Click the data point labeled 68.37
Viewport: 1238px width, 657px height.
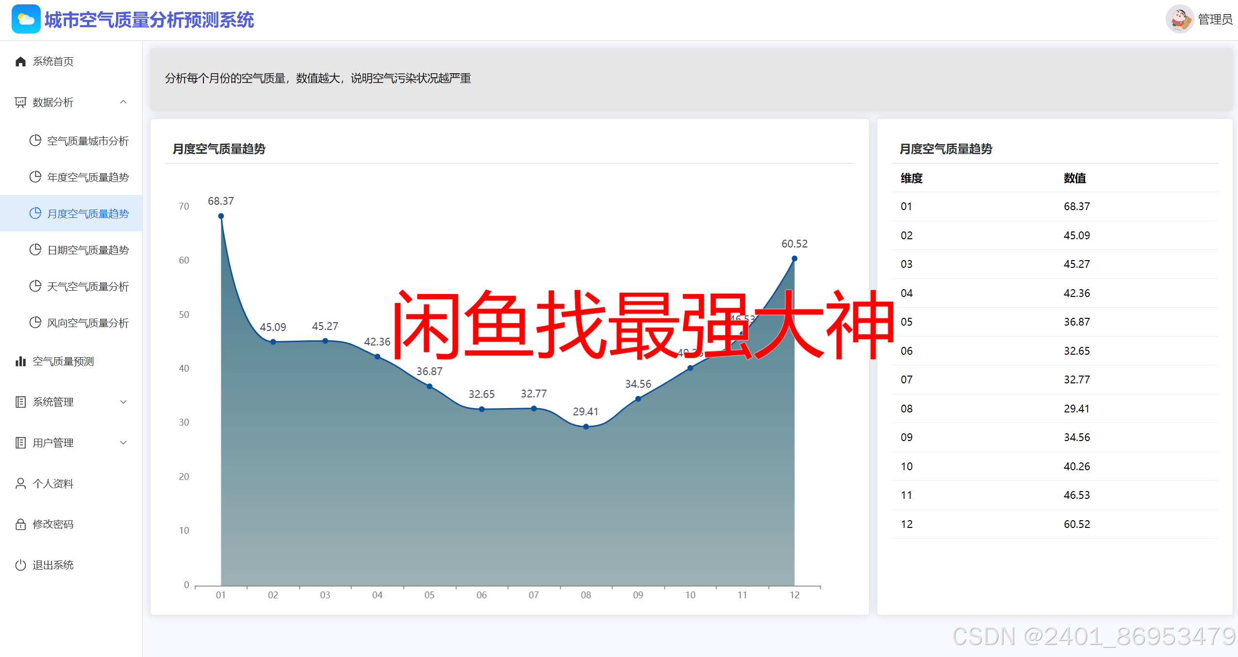click(221, 215)
